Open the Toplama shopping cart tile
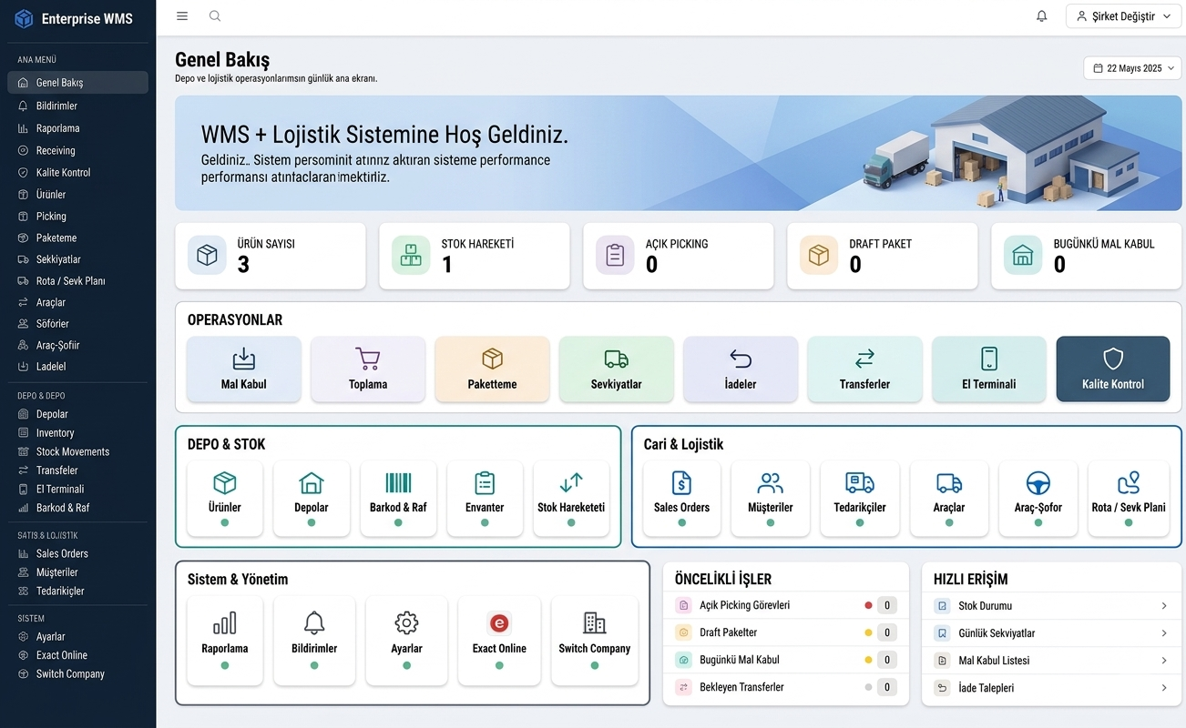The image size is (1186, 728). click(368, 369)
